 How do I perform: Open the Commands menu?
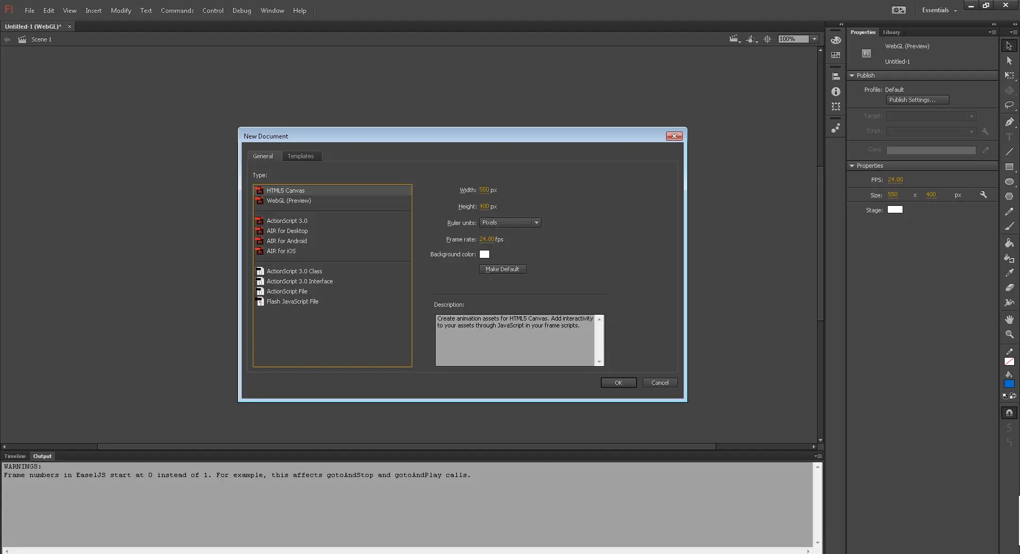tap(177, 10)
